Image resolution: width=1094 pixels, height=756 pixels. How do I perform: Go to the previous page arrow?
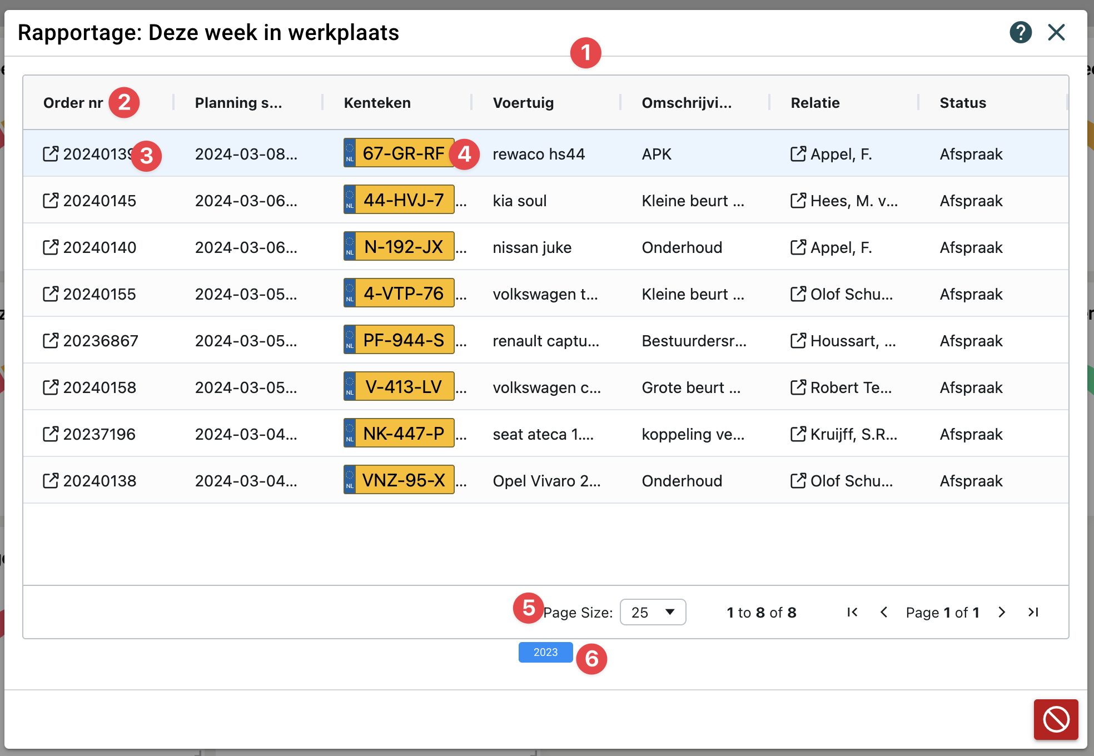coord(884,612)
